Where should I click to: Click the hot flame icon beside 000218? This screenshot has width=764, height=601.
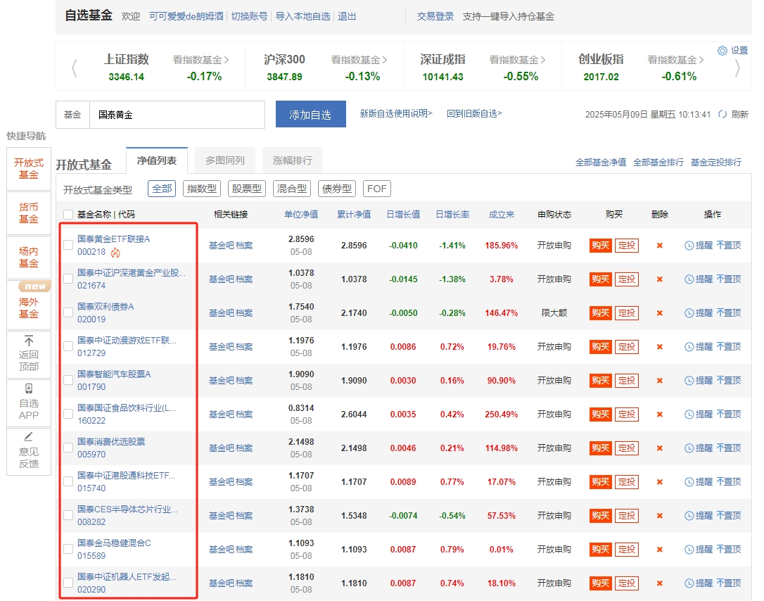click(x=115, y=253)
